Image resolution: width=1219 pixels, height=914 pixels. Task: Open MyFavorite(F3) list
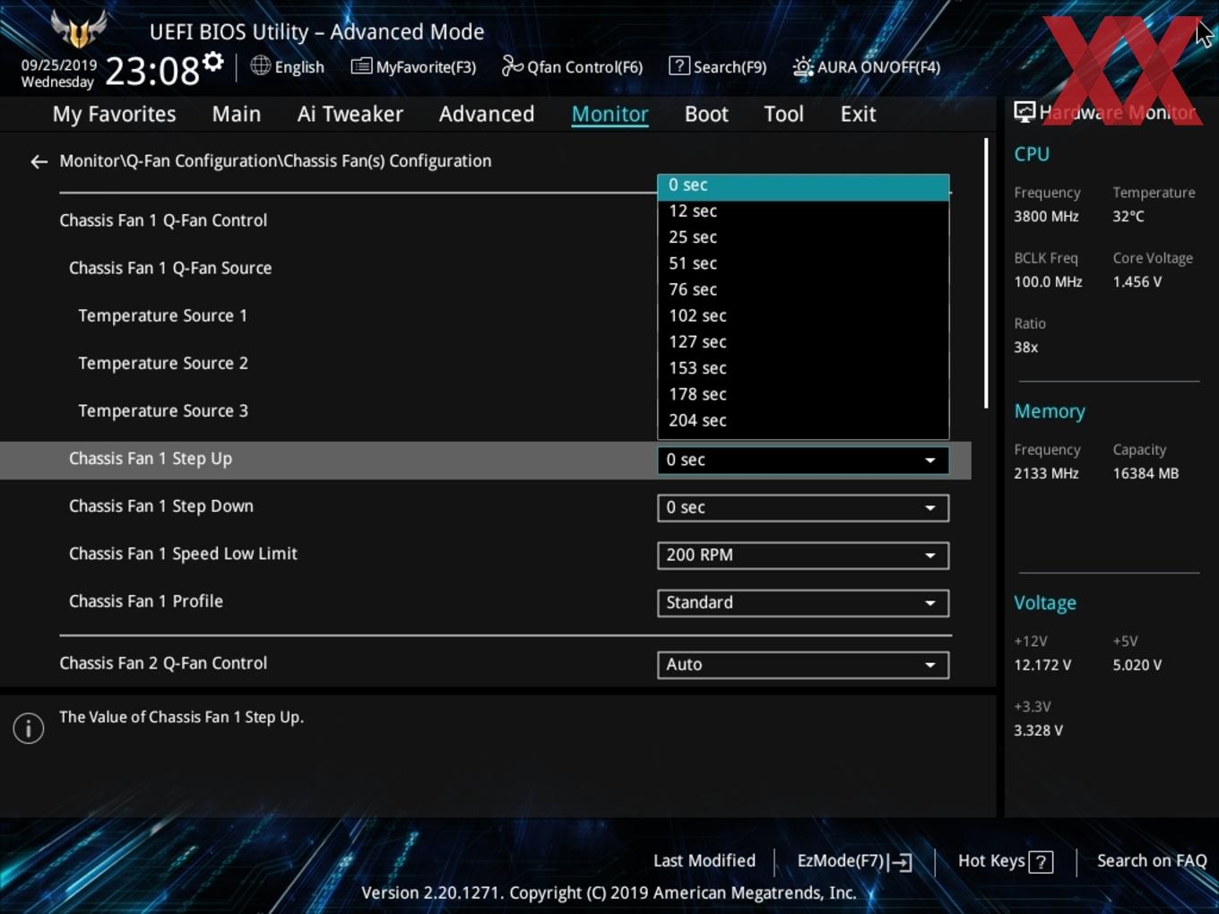click(x=413, y=66)
